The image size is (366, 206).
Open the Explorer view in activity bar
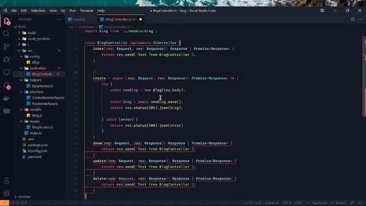6,21
